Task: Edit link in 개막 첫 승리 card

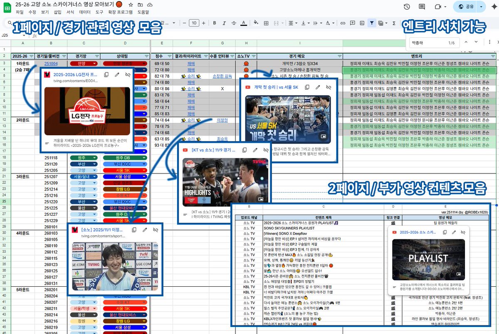Action: (x=318, y=87)
